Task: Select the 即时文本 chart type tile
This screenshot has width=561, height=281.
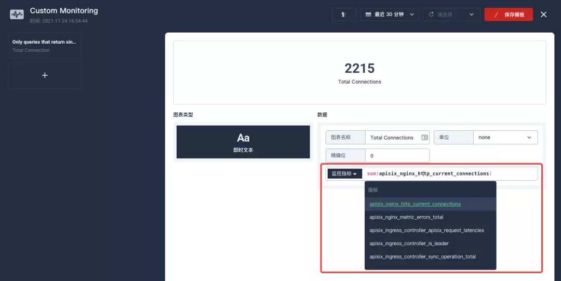Action: 243,142
